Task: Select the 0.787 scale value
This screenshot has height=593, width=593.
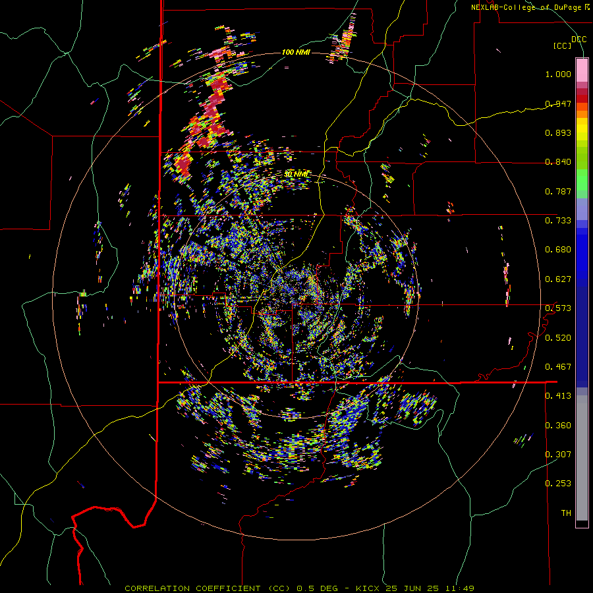Action: tap(558, 191)
